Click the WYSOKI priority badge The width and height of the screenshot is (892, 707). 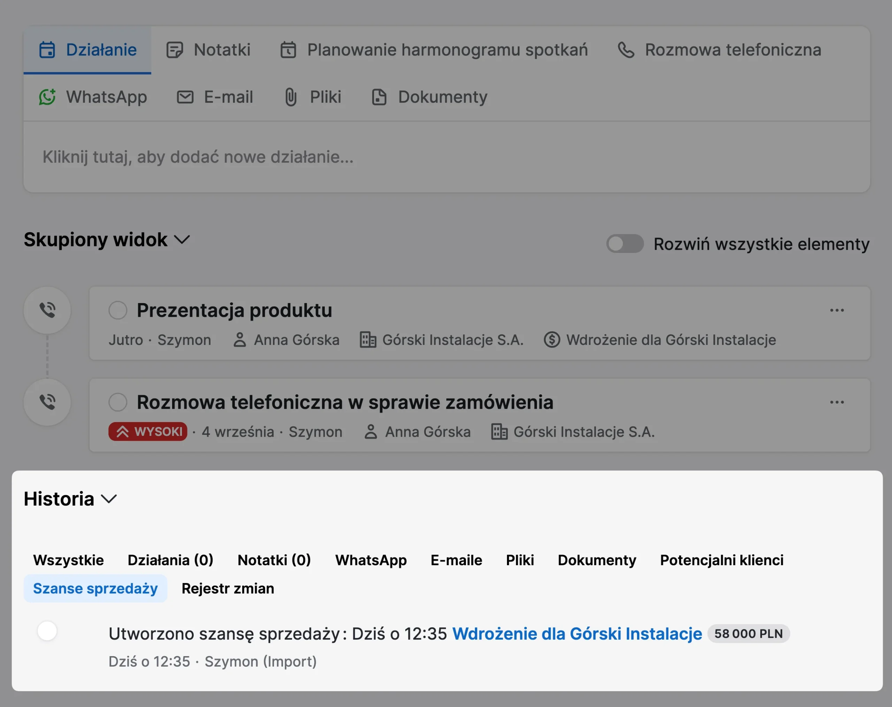coord(148,431)
